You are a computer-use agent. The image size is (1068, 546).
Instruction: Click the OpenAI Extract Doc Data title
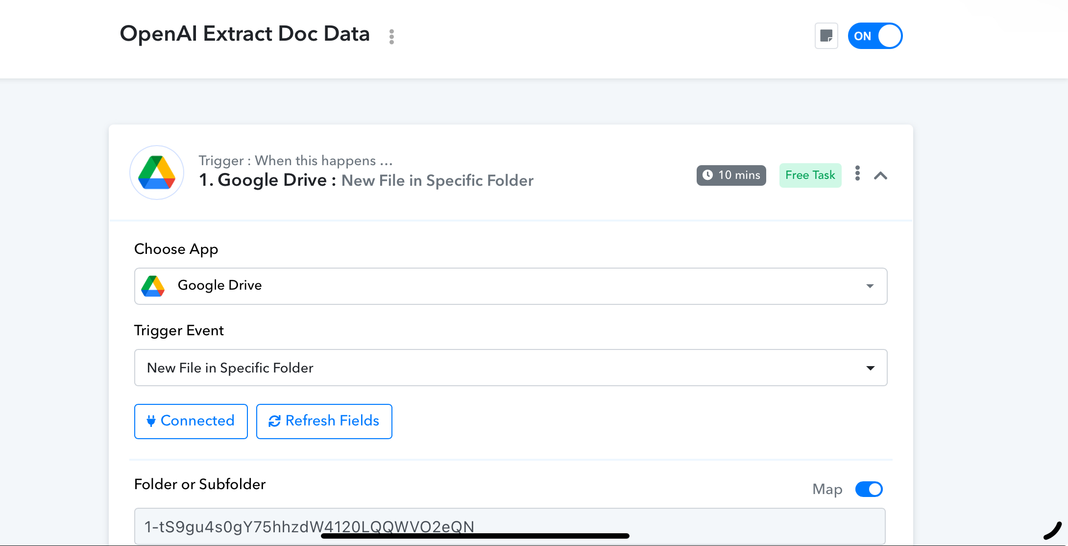pyautogui.click(x=245, y=34)
